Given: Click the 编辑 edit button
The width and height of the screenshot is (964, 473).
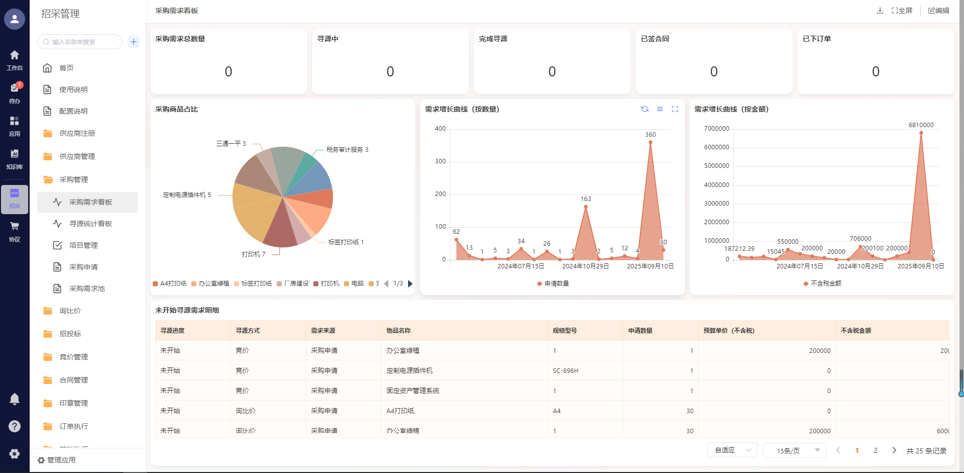Looking at the screenshot, I should point(938,11).
